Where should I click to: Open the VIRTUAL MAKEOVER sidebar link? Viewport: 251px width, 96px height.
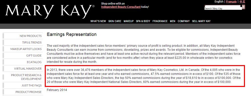(23, 69)
